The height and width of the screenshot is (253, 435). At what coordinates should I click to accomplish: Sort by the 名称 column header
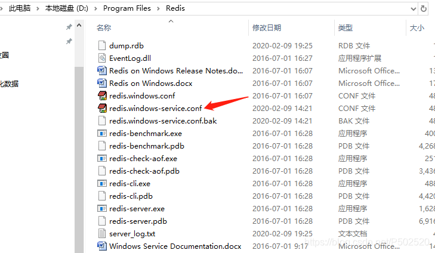click(104, 27)
